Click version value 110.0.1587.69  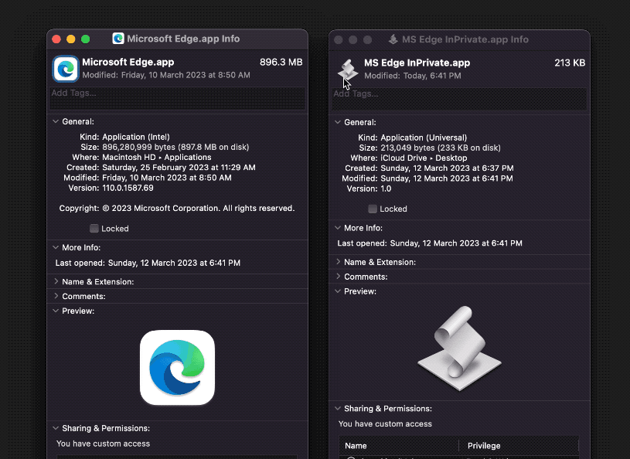click(x=128, y=188)
